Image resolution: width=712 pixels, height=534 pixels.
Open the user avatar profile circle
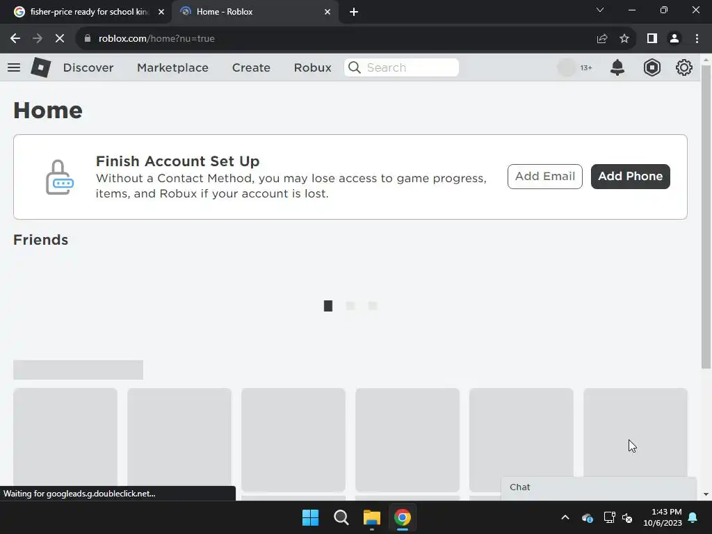click(x=566, y=67)
